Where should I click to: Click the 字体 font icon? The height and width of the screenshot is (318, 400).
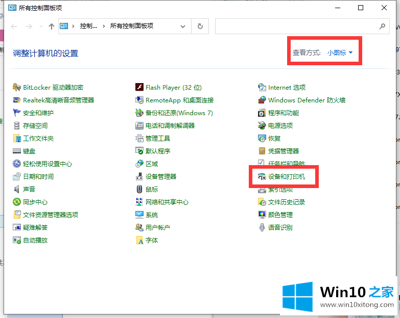139,240
